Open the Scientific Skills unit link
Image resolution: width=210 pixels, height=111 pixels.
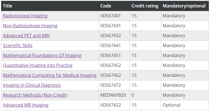pyautogui.click(x=18, y=46)
